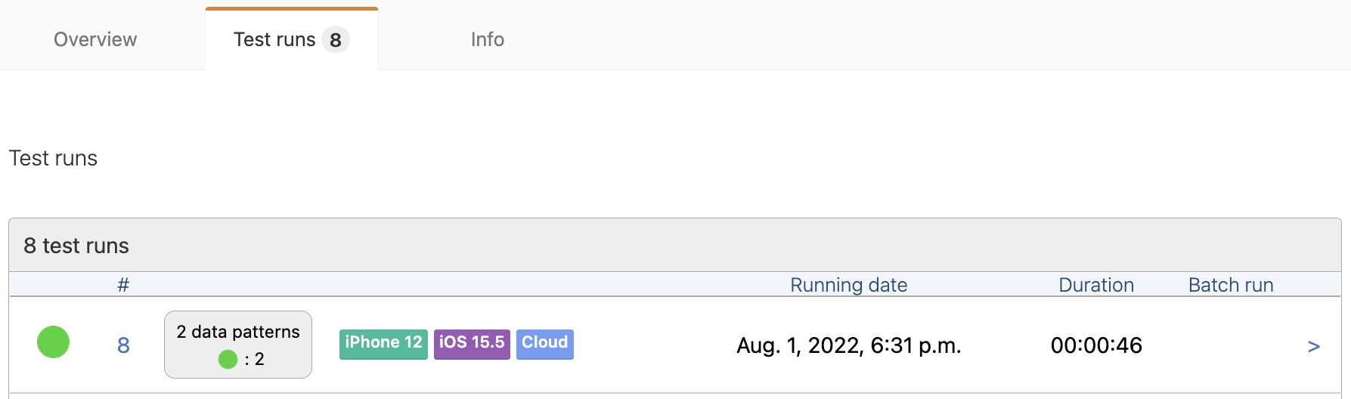Open run details with the right chevron

[1314, 346]
